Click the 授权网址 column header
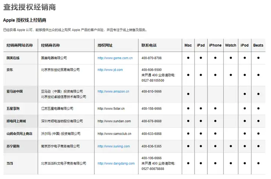 [105, 45]
